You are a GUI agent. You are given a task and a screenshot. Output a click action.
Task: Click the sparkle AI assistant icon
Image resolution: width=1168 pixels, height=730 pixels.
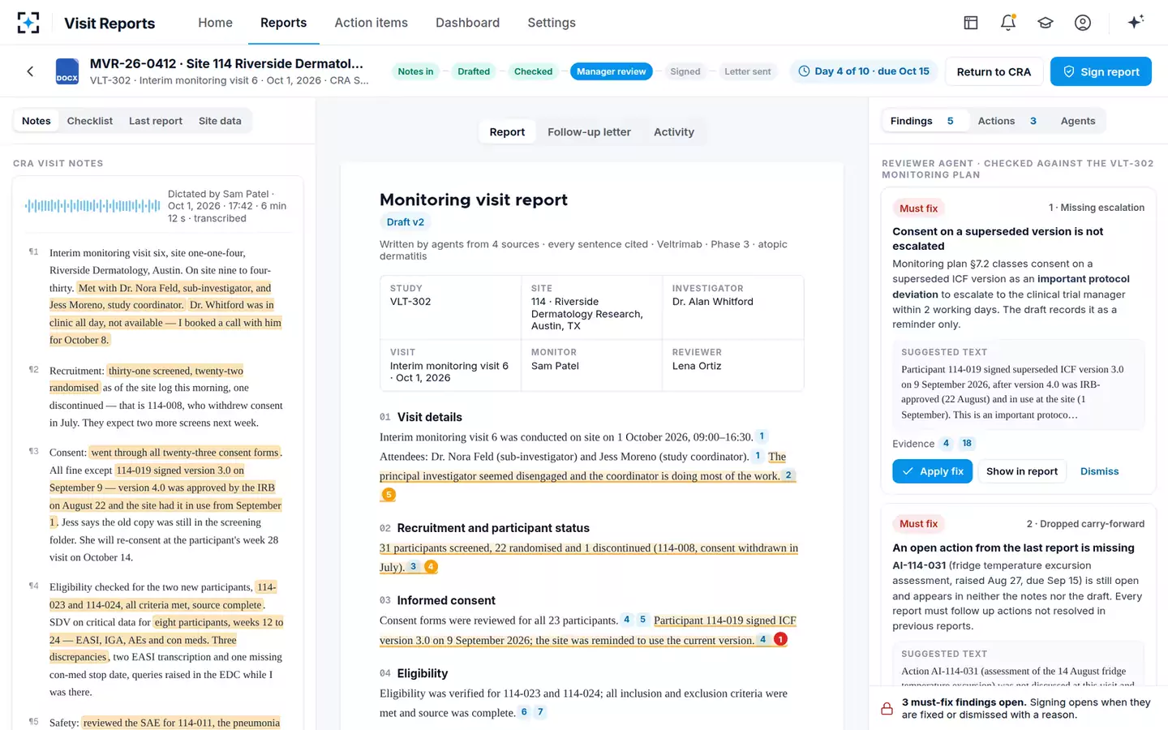[1136, 22]
